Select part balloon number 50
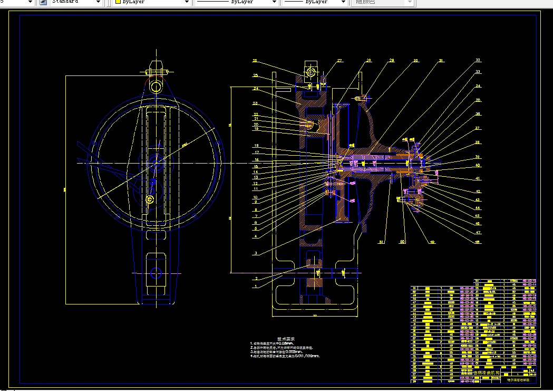Image resolution: width=553 pixels, height=391 pixels. (x=402, y=242)
